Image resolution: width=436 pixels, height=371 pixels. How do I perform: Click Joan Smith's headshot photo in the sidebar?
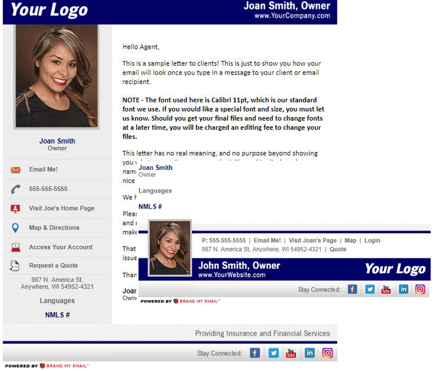point(57,77)
